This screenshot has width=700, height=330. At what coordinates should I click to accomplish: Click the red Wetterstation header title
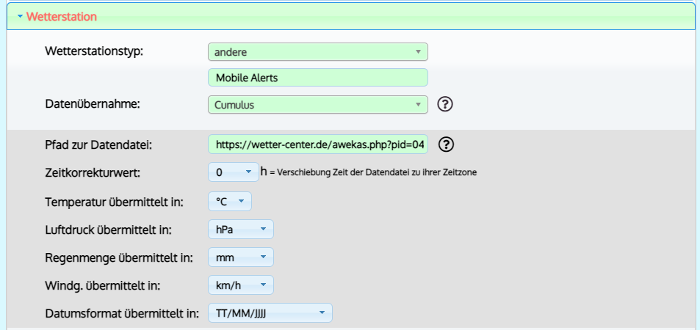pos(62,17)
